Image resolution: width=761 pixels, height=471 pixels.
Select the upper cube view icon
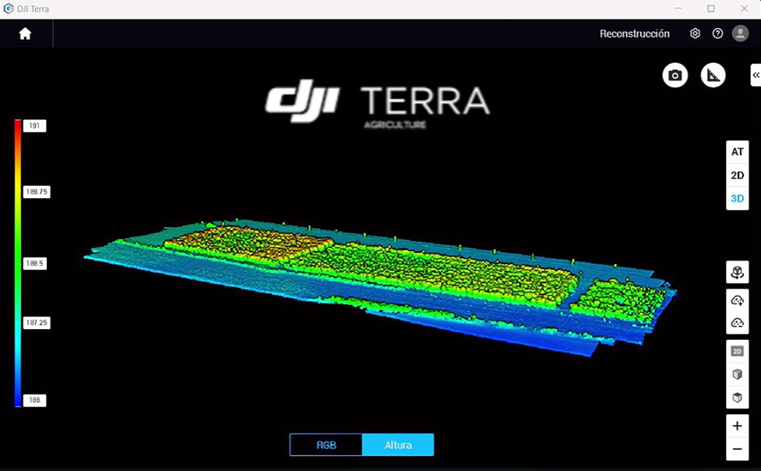[737, 375]
